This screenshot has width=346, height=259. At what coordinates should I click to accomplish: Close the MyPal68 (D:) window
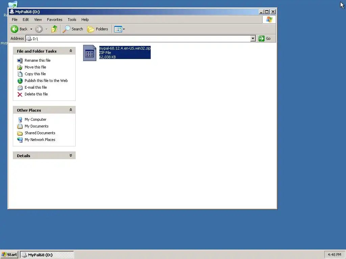click(273, 12)
